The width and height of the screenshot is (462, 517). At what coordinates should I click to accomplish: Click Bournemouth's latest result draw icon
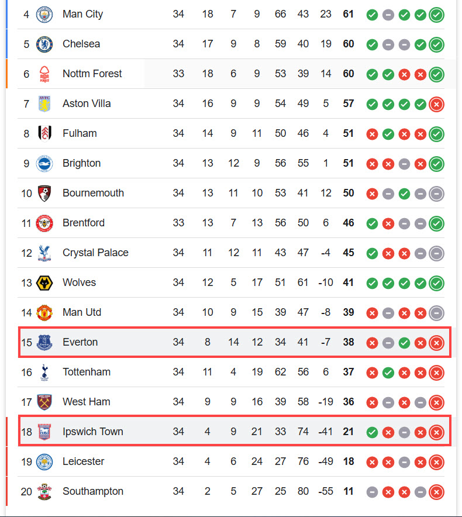point(436,194)
